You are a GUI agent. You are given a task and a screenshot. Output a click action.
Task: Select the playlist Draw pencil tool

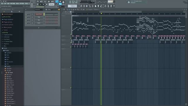[x=67, y=9]
